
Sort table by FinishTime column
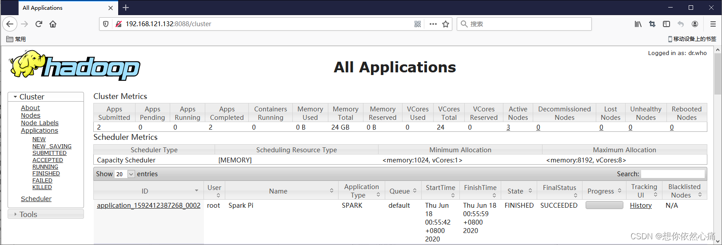point(480,191)
